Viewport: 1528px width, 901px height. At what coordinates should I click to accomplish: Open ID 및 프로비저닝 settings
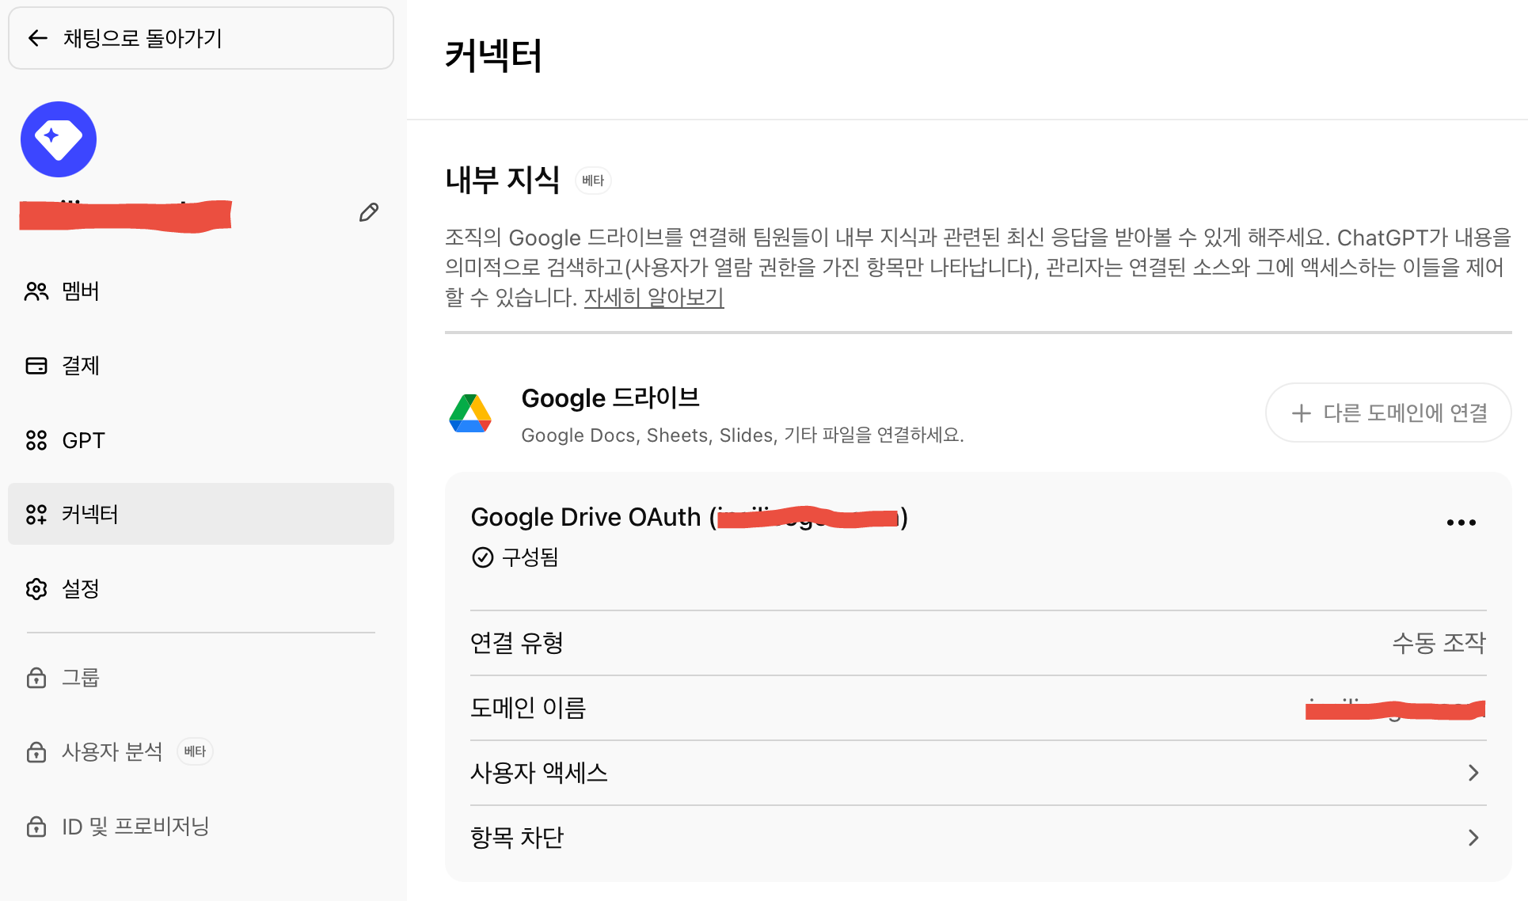pyautogui.click(x=135, y=827)
